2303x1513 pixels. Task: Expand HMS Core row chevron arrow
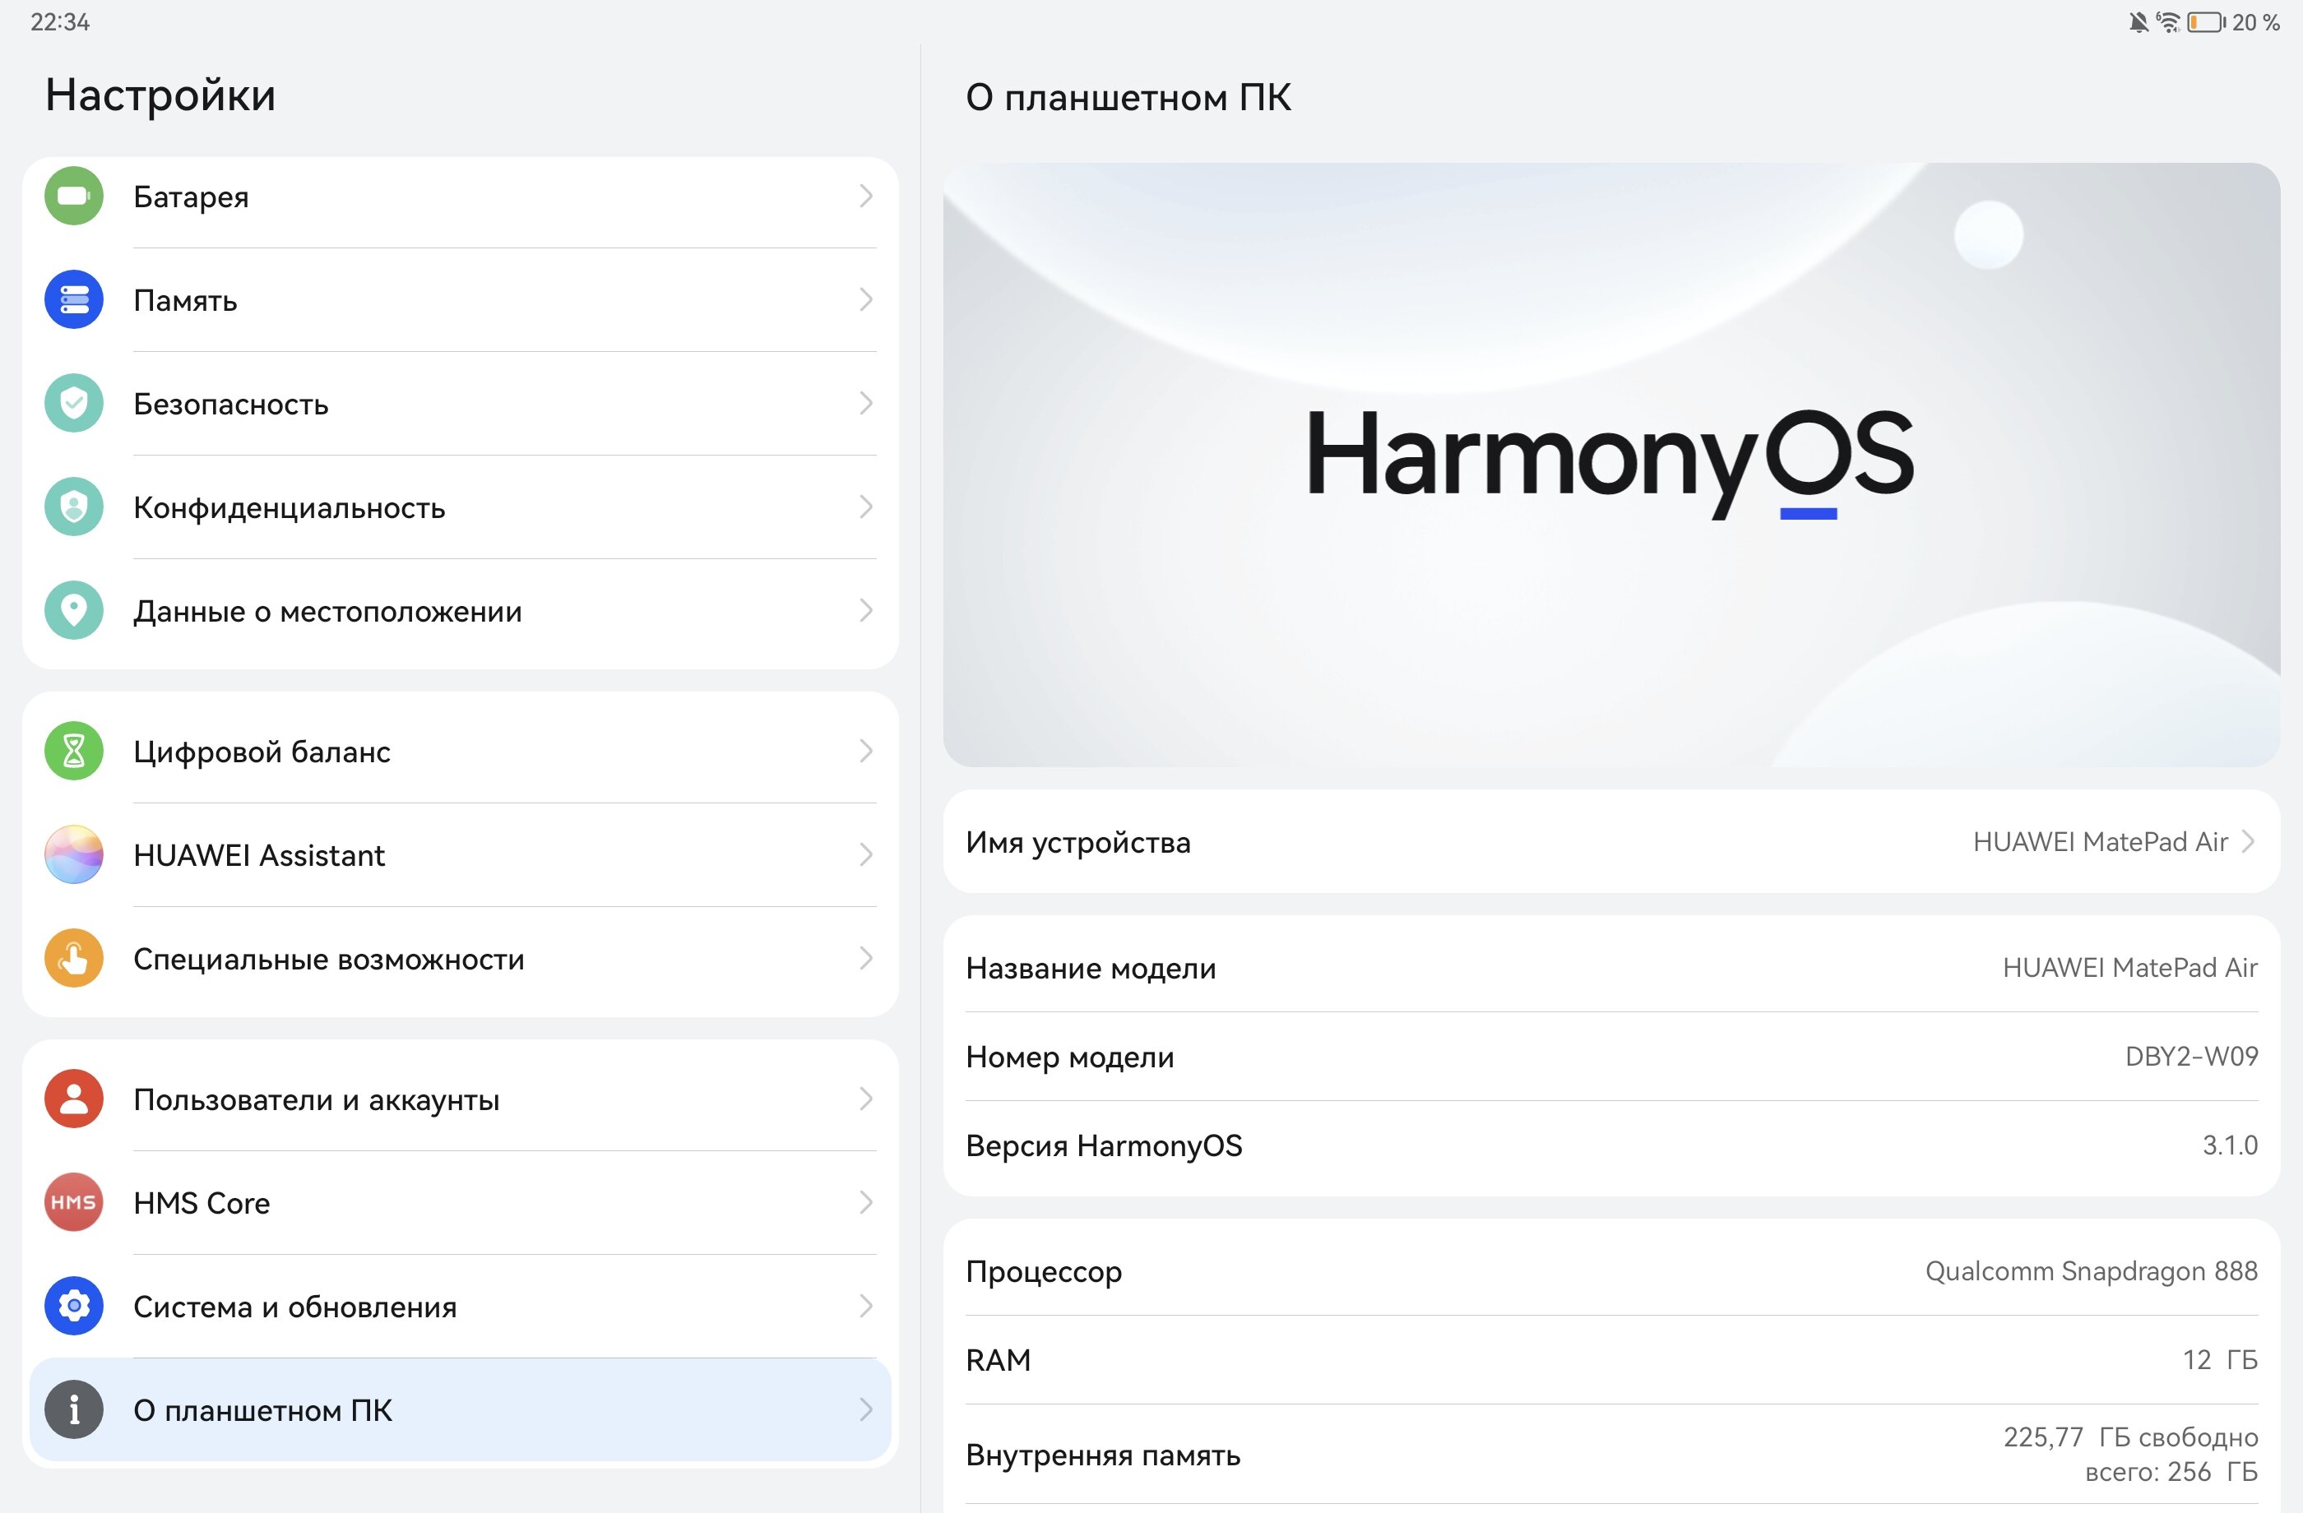tap(865, 1202)
